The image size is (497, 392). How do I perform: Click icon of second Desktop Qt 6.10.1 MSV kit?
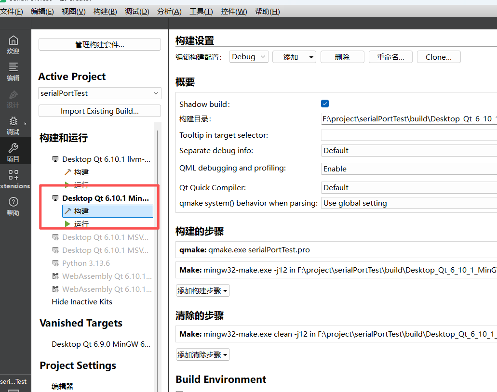coord(55,250)
